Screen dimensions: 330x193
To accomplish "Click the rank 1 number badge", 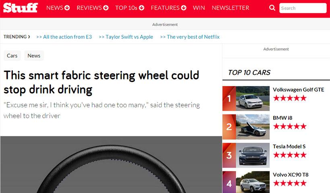I will (229, 99).
